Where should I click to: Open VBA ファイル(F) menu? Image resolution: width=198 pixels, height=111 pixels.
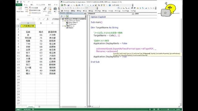(66, 11)
